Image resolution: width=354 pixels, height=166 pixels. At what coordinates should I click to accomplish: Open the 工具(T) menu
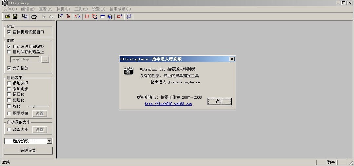[x=81, y=9]
